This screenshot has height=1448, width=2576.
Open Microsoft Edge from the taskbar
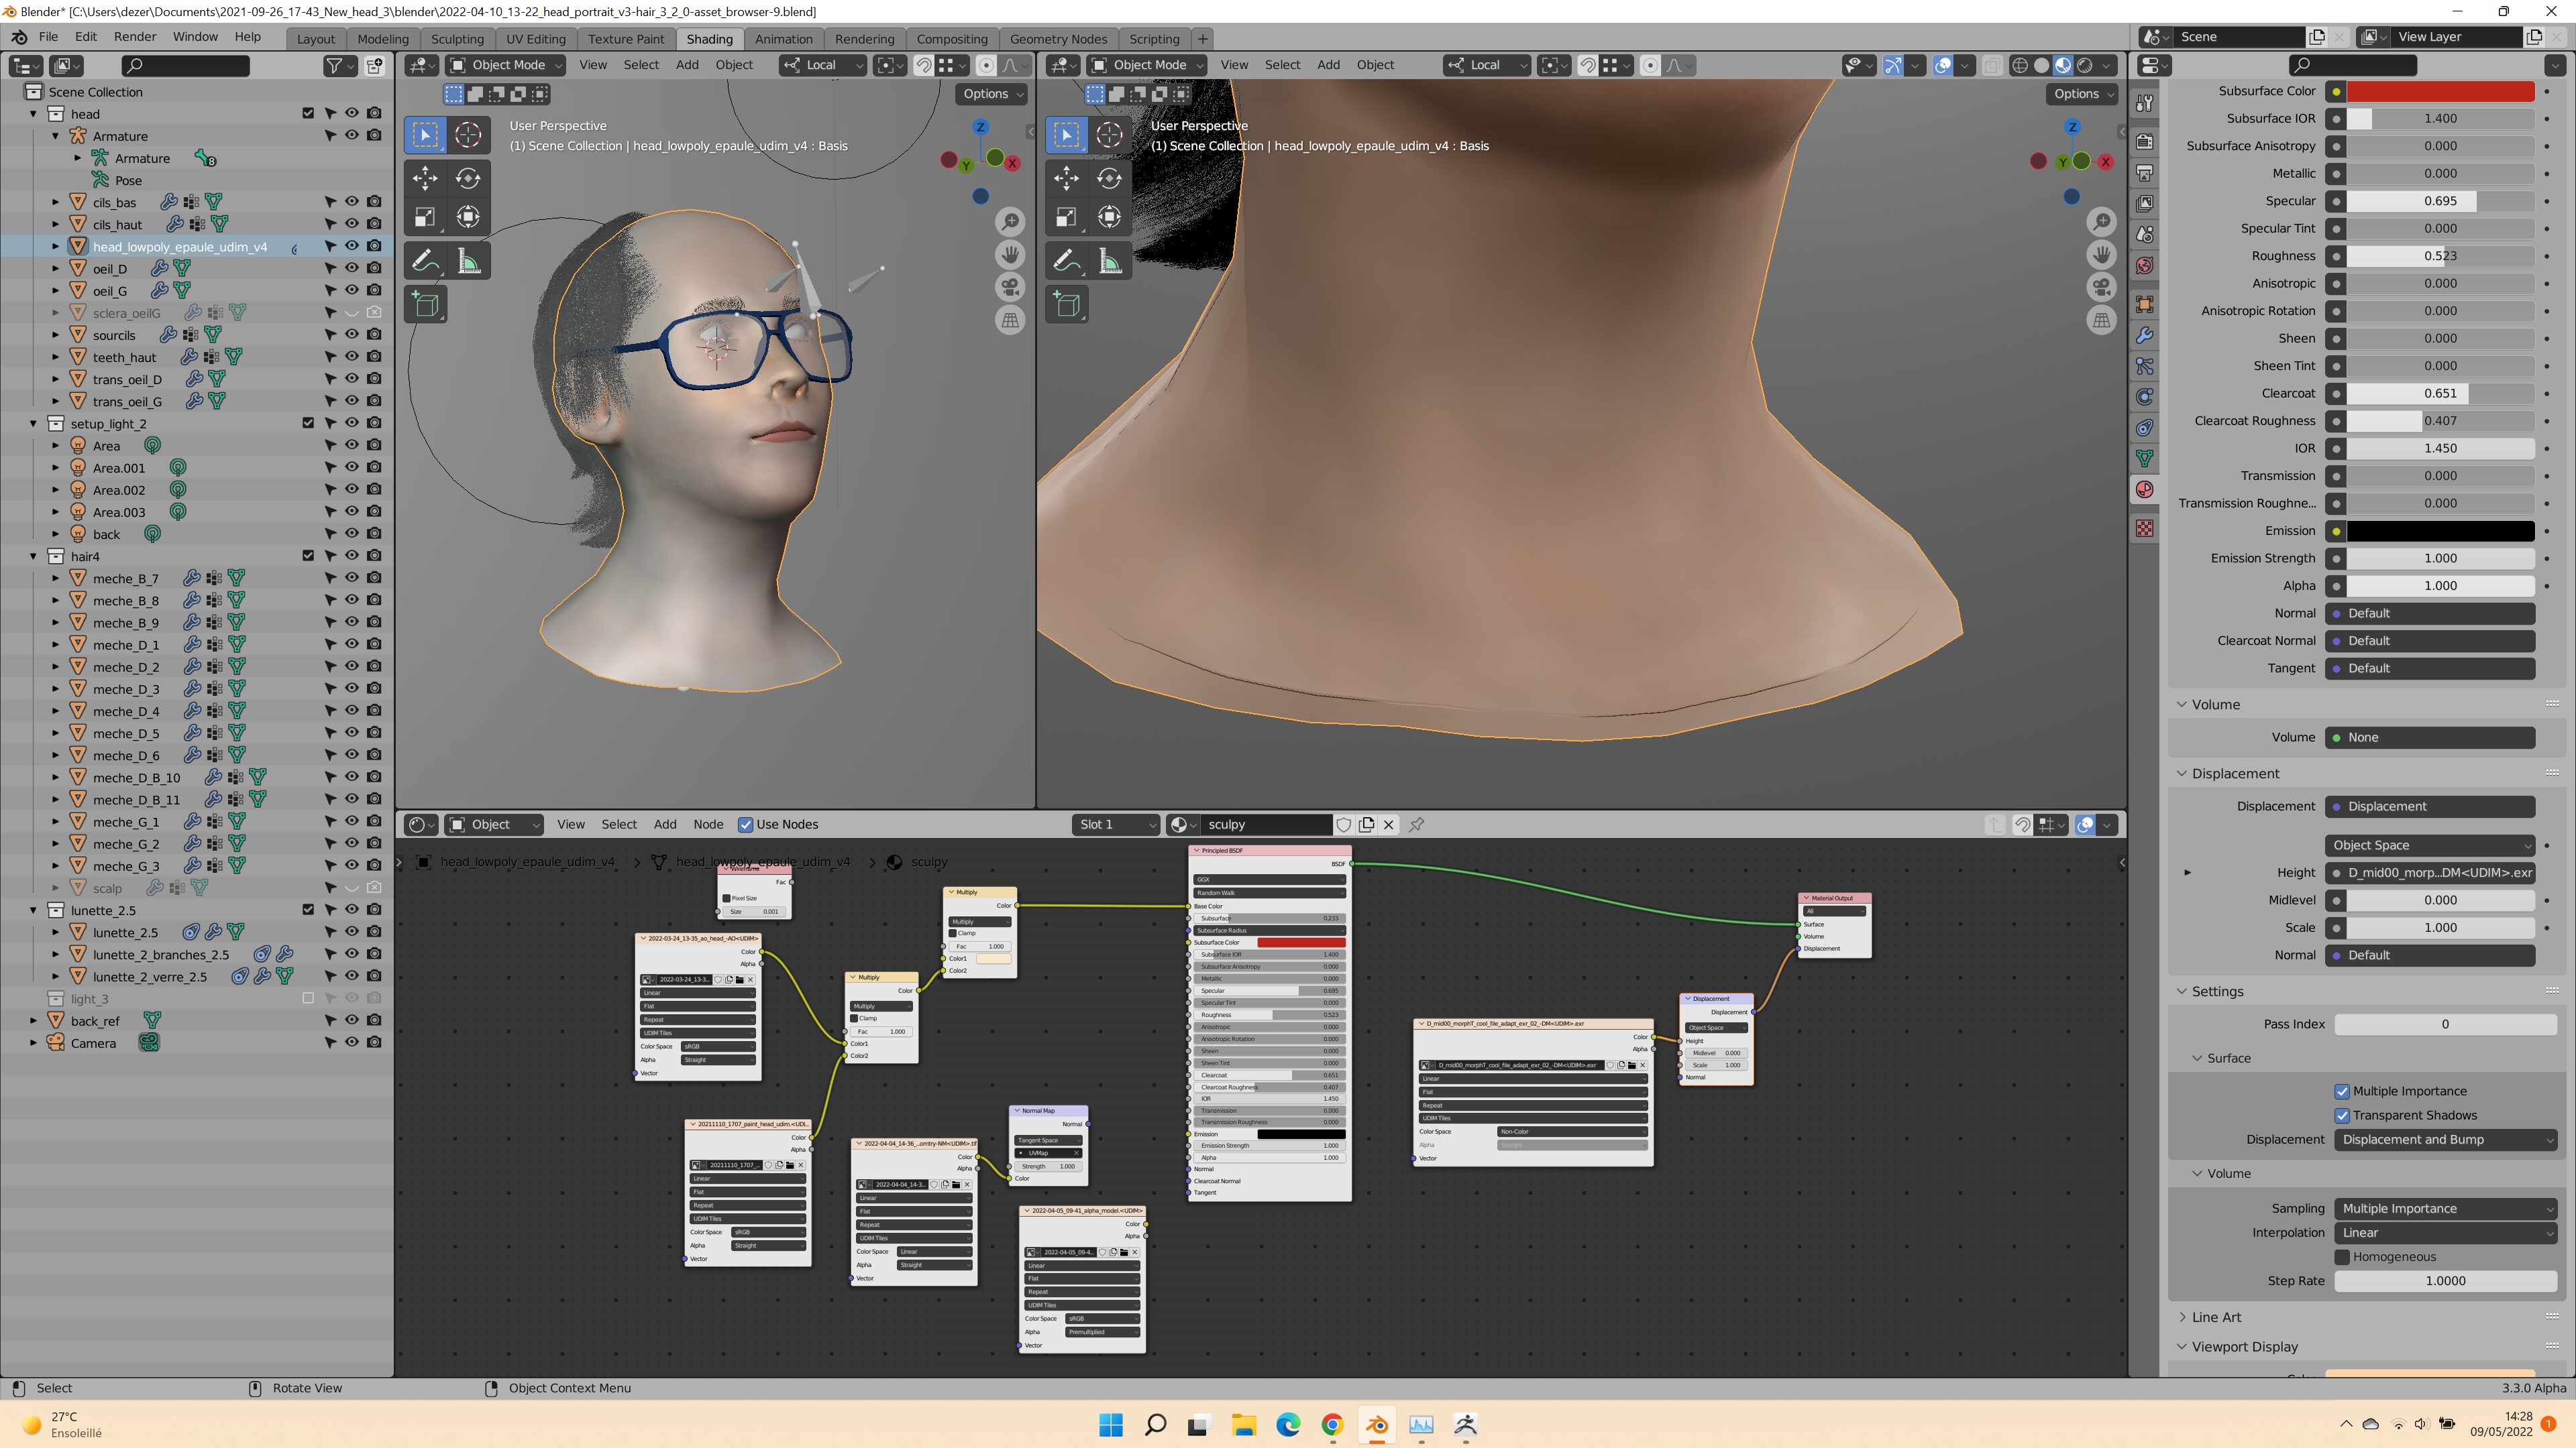click(x=1288, y=1424)
